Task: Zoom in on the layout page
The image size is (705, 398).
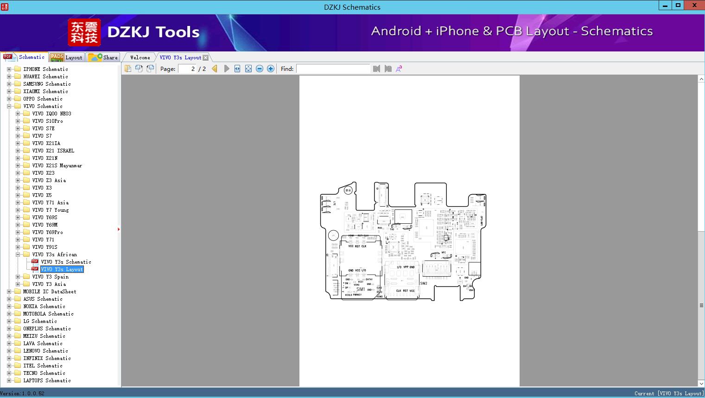Action: (271, 69)
